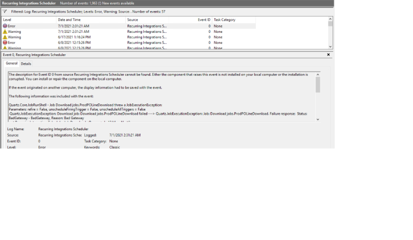Switch to the General tab
The height and width of the screenshot is (240, 413).
(11, 64)
